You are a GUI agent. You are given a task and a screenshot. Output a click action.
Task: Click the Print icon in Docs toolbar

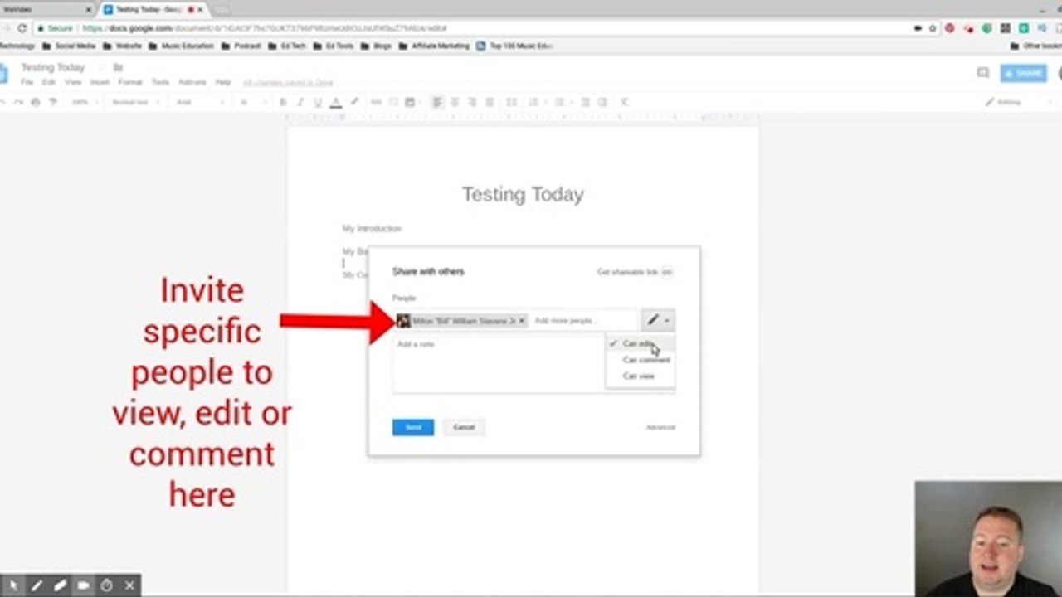click(x=35, y=102)
